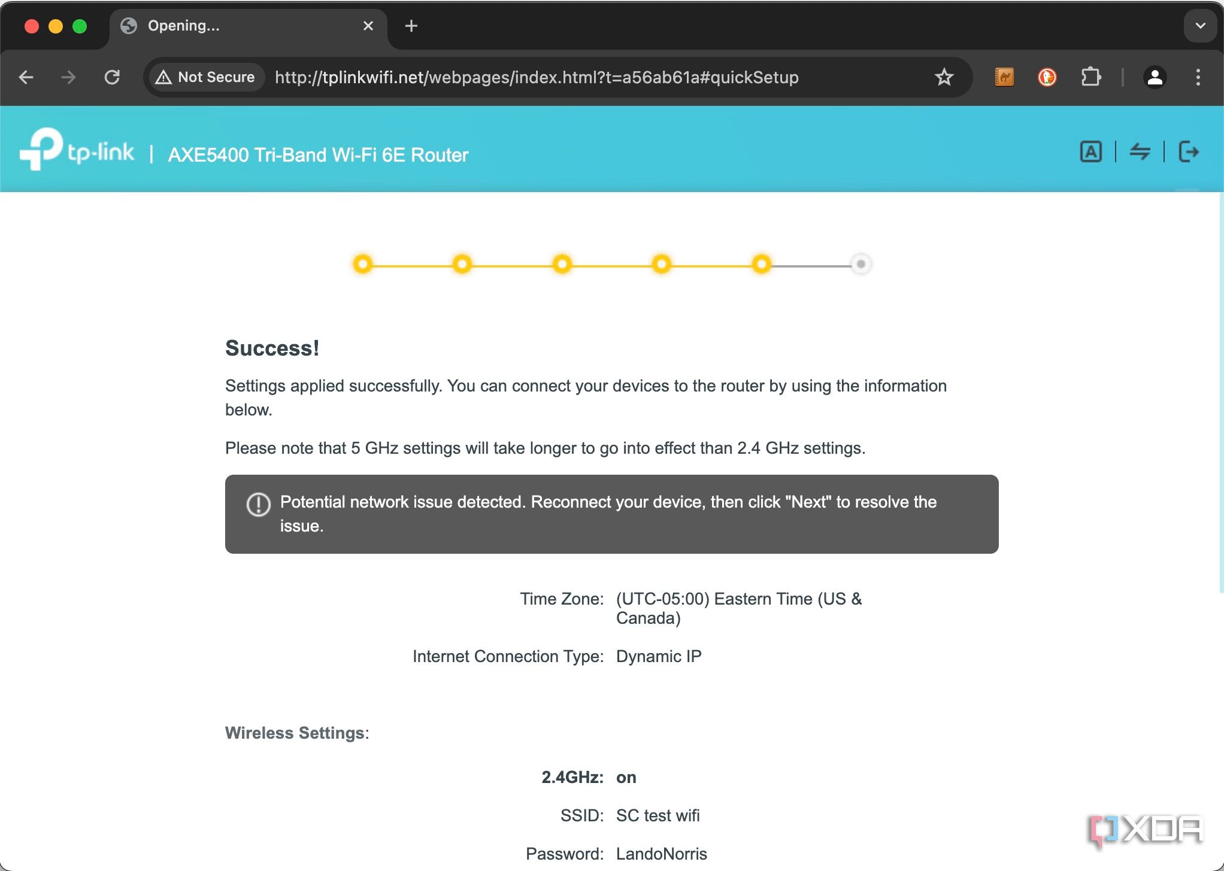Open the Extensions puzzle-piece menu
The height and width of the screenshot is (871, 1224).
pos(1091,77)
